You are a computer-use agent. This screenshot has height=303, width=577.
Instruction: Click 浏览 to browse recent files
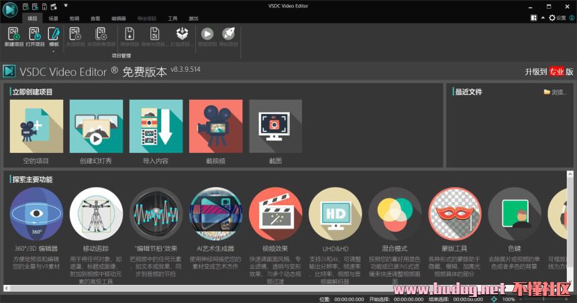(555, 92)
